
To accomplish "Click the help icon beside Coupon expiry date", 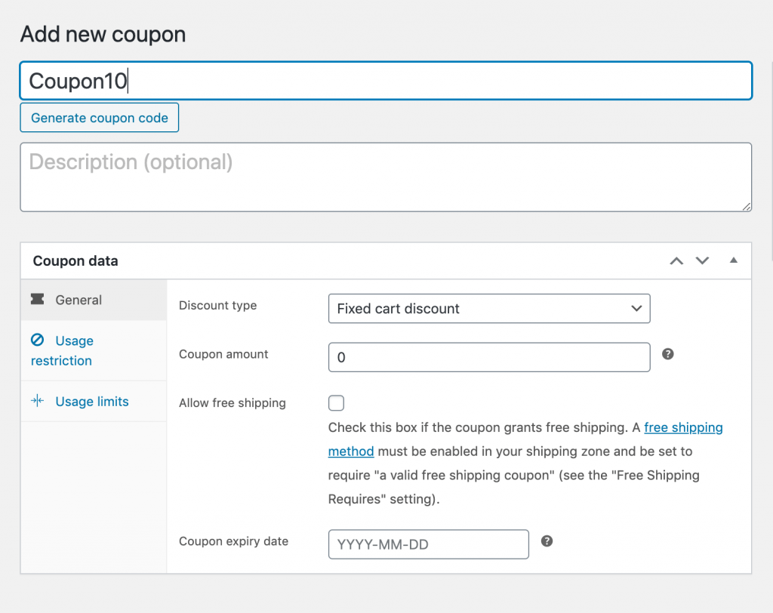I will [547, 541].
